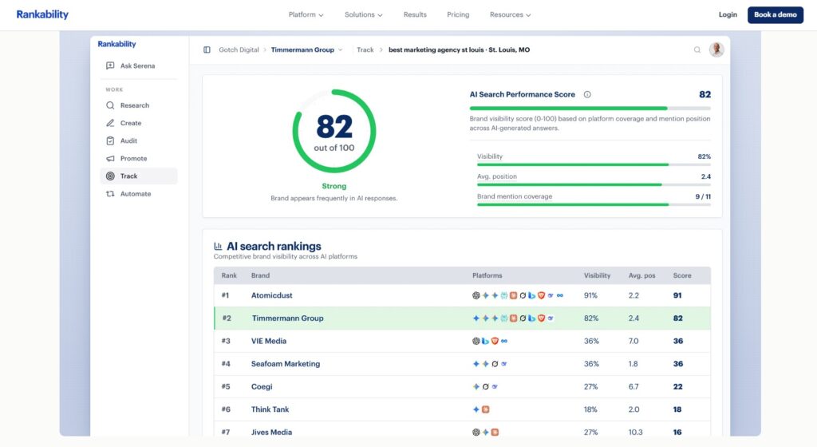Click the Track target icon
This screenshot has width=817, height=447.
pos(110,176)
